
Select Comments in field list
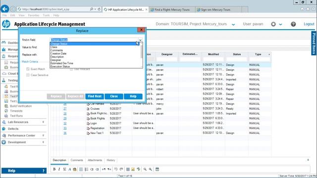pos(95,50)
